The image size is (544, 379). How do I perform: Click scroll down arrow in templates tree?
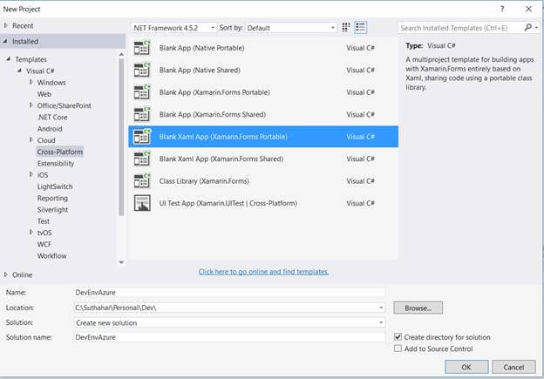click(121, 262)
